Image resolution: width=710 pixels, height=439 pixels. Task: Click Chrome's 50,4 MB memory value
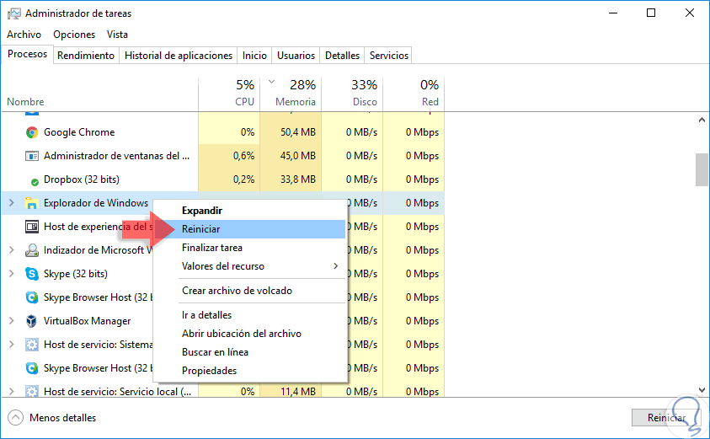[298, 132]
